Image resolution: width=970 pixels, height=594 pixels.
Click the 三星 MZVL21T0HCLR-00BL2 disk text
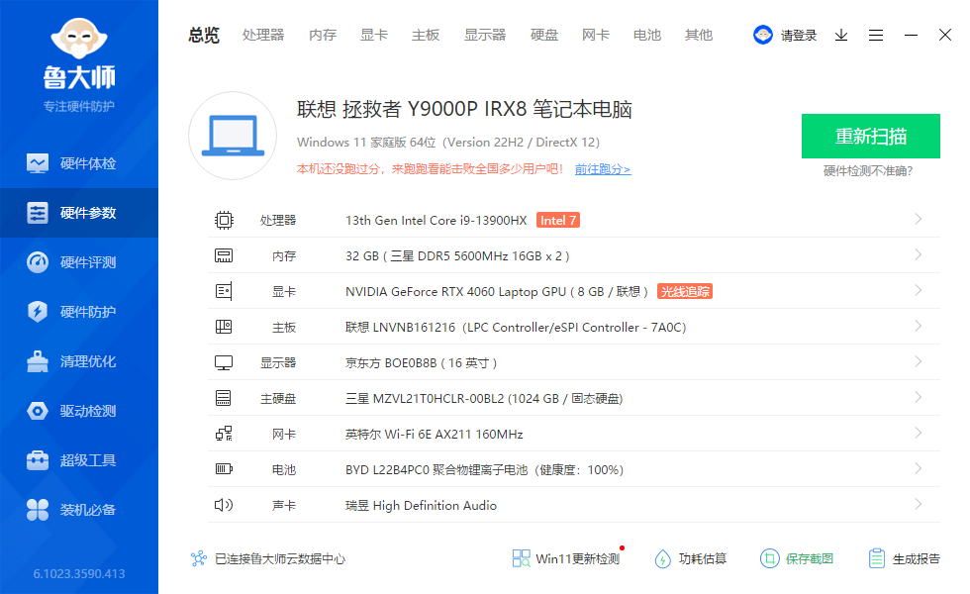484,398
